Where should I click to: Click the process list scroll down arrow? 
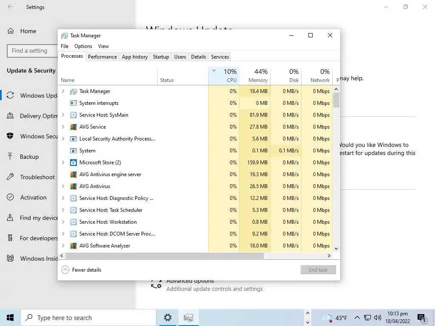tap(336, 249)
